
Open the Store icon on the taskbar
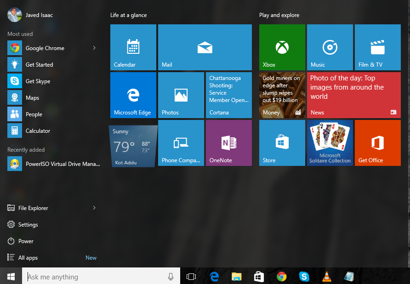pyautogui.click(x=259, y=276)
